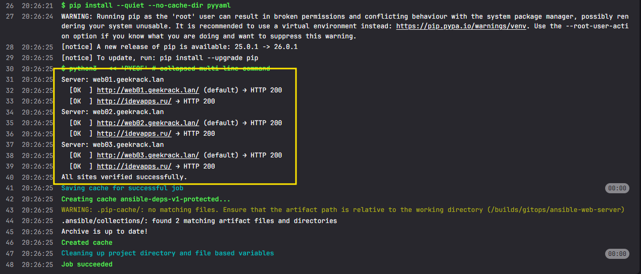Screen dimensions: 641x274
Task: Open the web01.geekrack.lan URL
Action: [147, 90]
